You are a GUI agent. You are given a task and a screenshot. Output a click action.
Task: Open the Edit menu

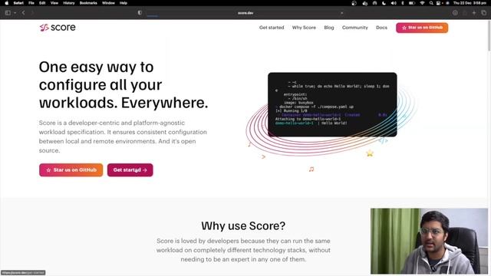pos(42,3)
